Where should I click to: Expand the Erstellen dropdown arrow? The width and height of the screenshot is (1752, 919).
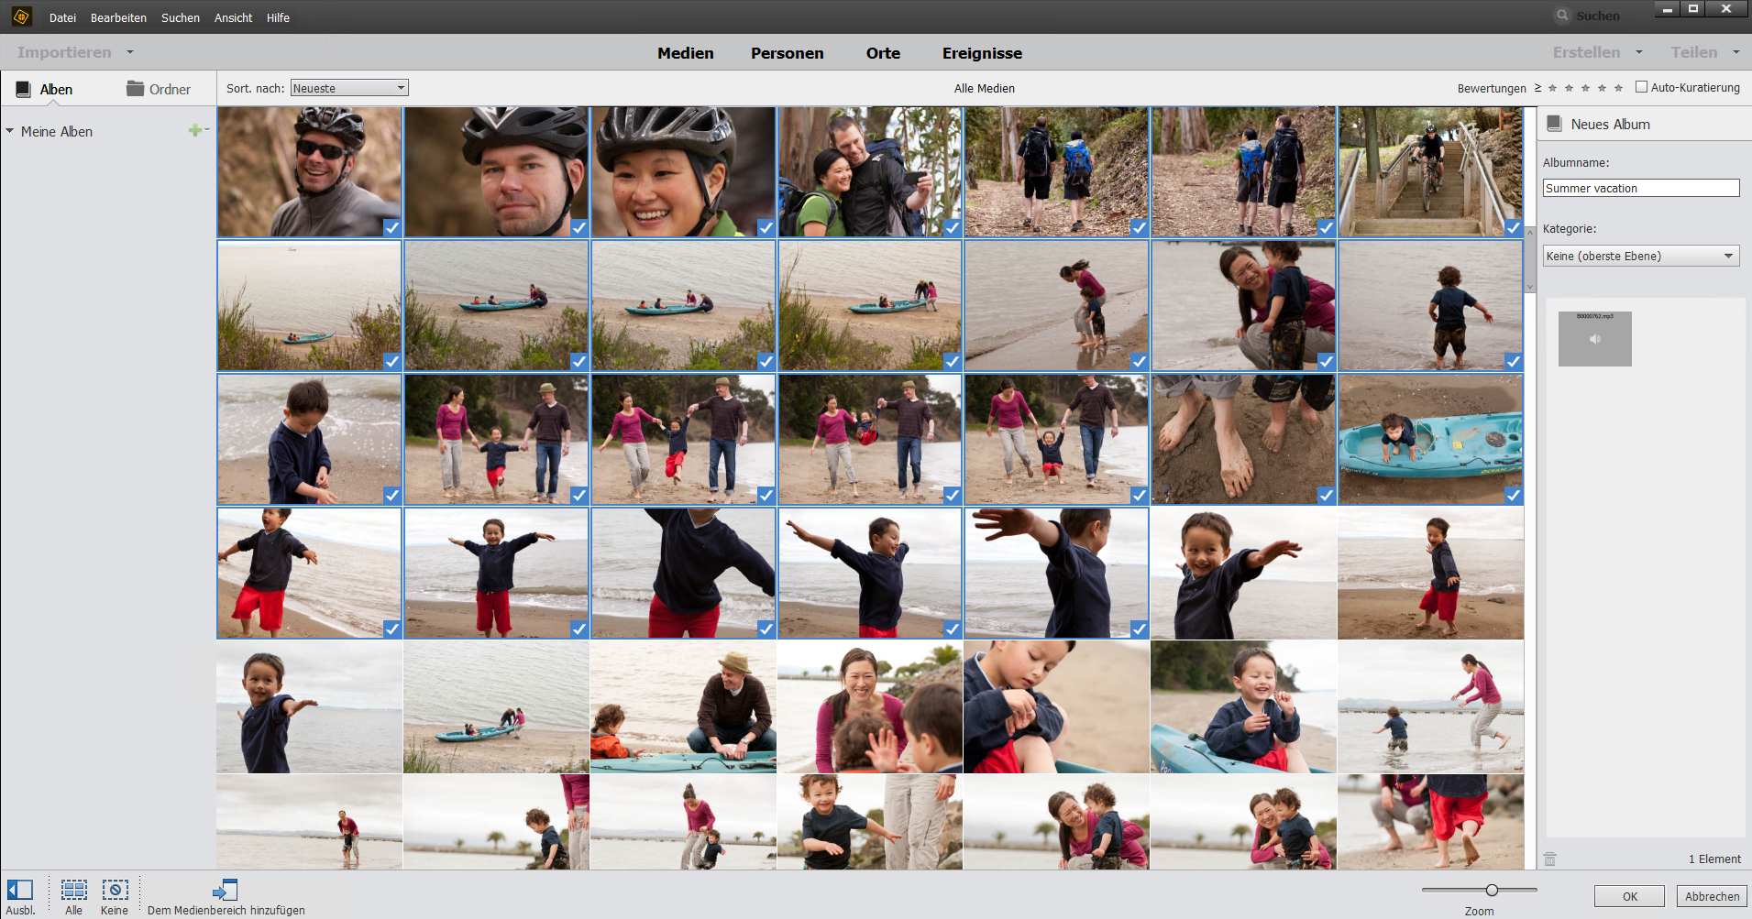coord(1639,52)
